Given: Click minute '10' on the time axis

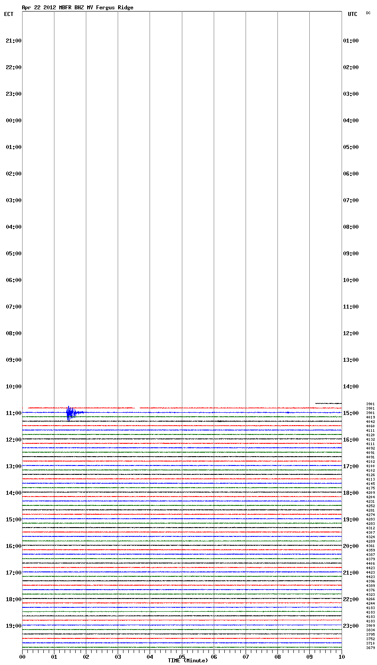Looking at the screenshot, I should point(341,657).
